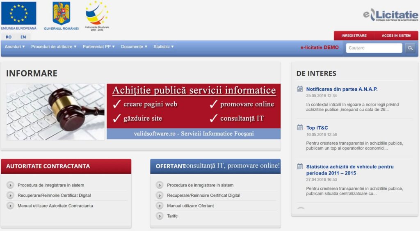Click into the Cautare search field
Screen dimensions: 420x231
[x=374, y=48]
